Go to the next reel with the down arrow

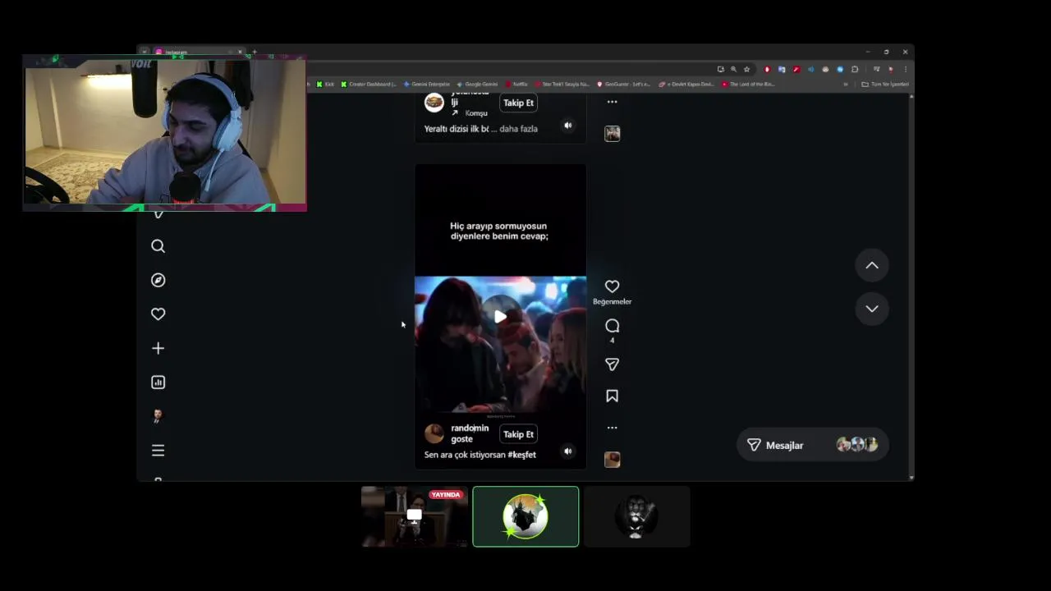click(872, 309)
